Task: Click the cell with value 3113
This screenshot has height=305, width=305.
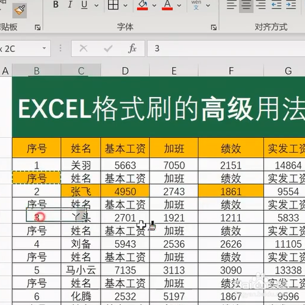Action: [174, 270]
